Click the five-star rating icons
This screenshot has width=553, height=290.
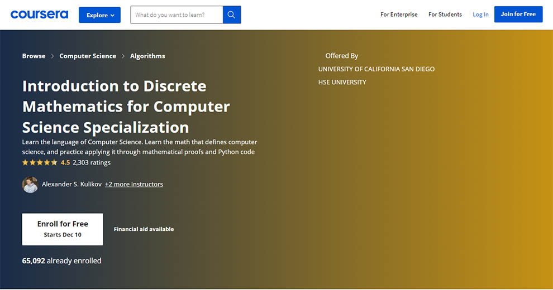40,163
